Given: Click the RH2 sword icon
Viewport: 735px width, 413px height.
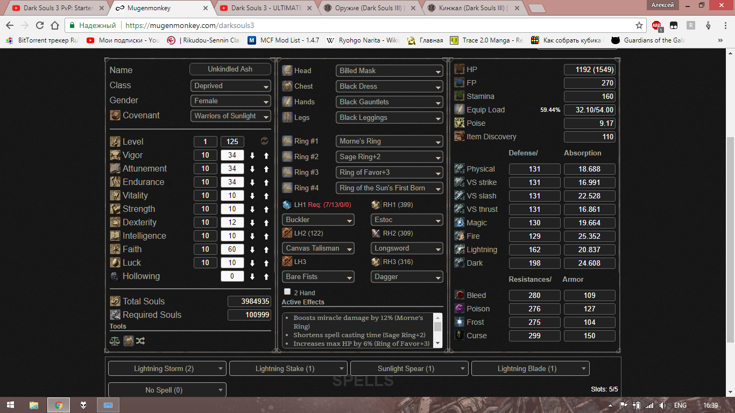Looking at the screenshot, I should point(376,233).
